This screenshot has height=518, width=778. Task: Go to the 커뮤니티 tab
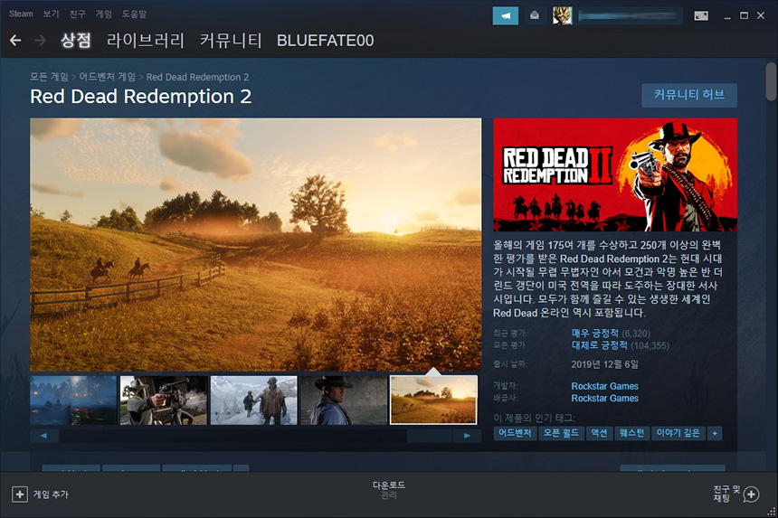pos(230,40)
